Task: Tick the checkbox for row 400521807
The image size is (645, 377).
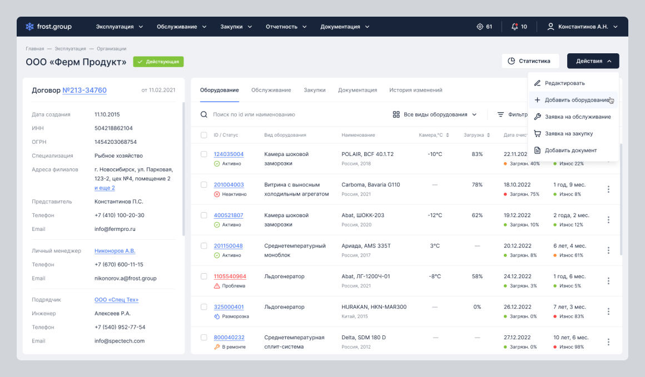Action: [204, 215]
